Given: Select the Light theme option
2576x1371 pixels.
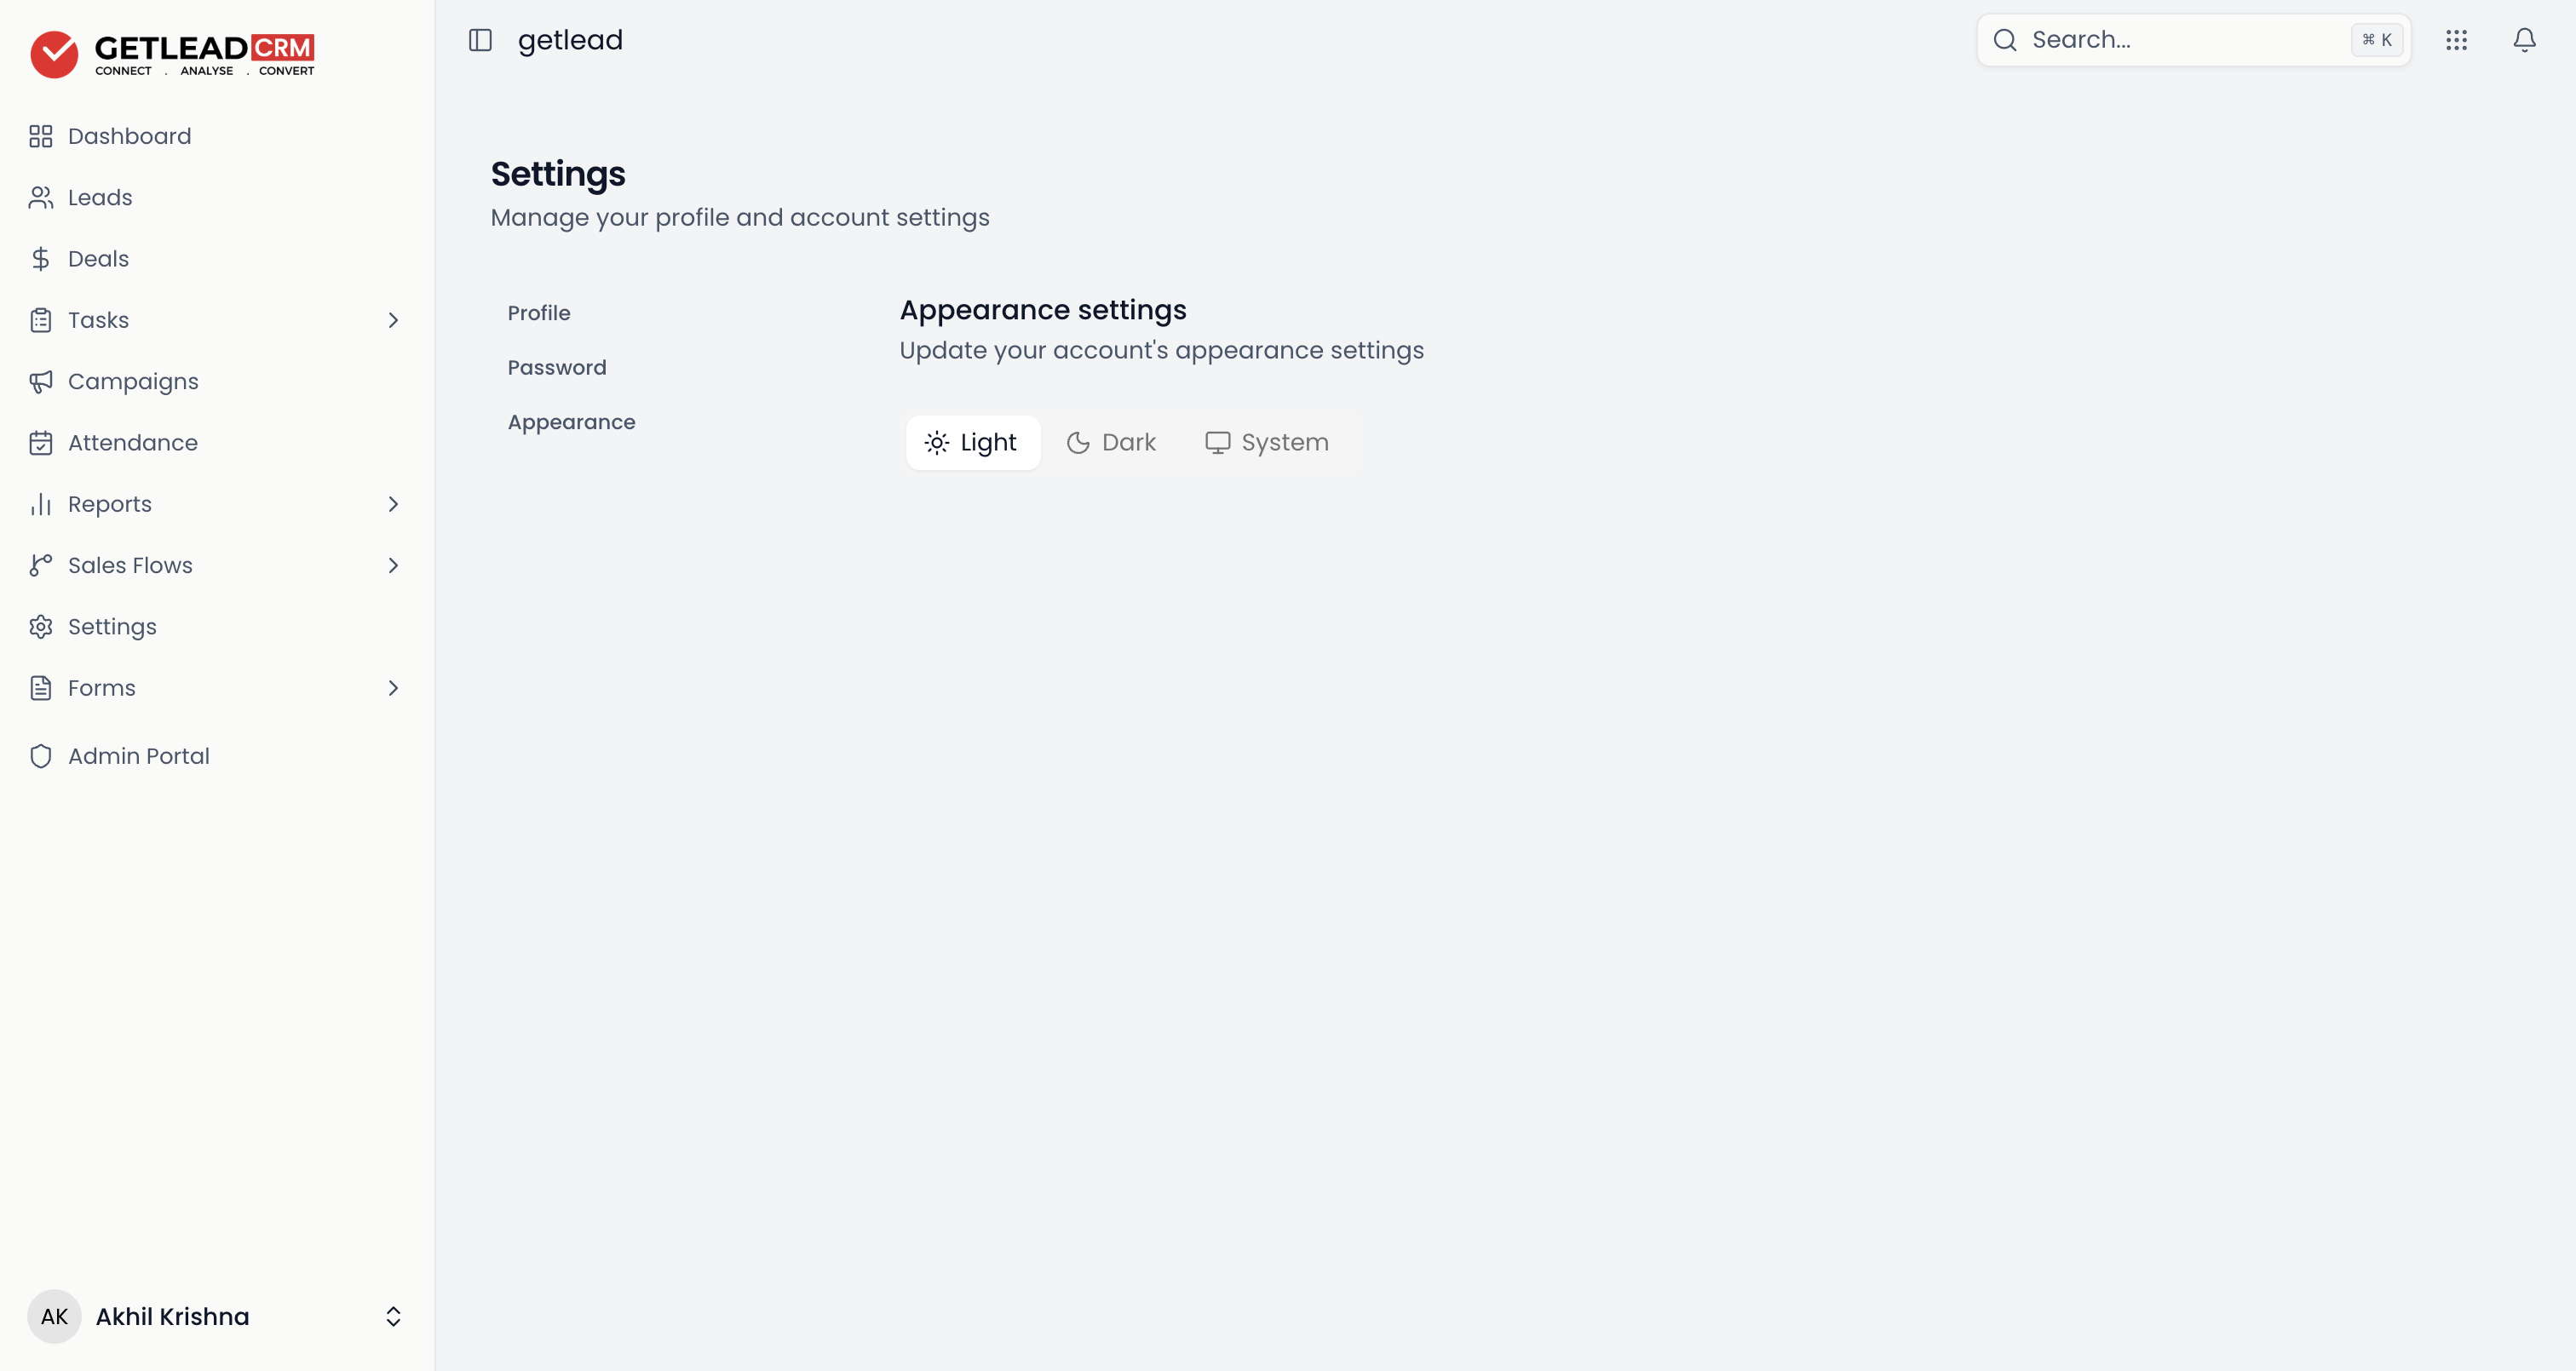Looking at the screenshot, I should 972,442.
